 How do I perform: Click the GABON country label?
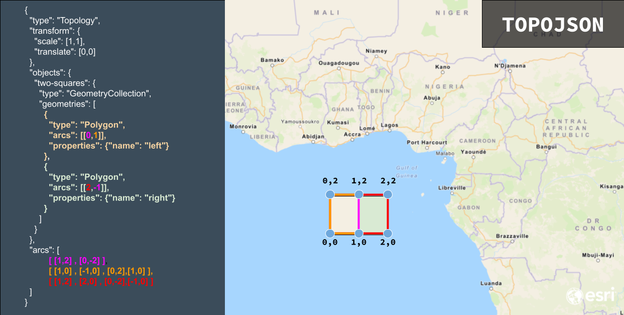tap(468, 207)
